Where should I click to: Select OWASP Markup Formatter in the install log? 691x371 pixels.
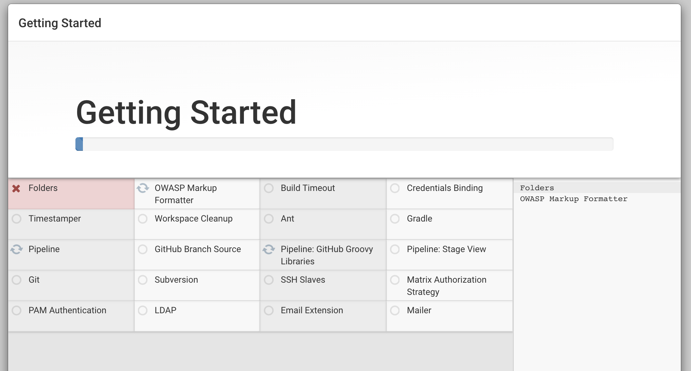click(573, 199)
